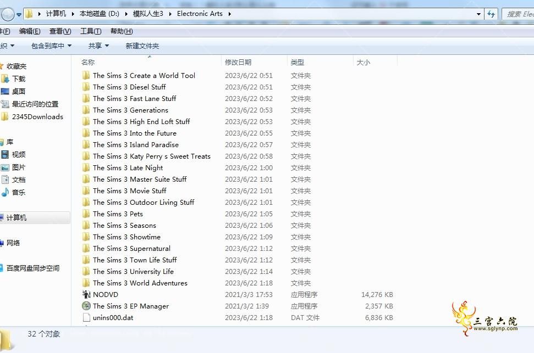Expand the arrow after Electronic Arts in address bar
Viewport: 534px width, 353px height.
tap(229, 14)
